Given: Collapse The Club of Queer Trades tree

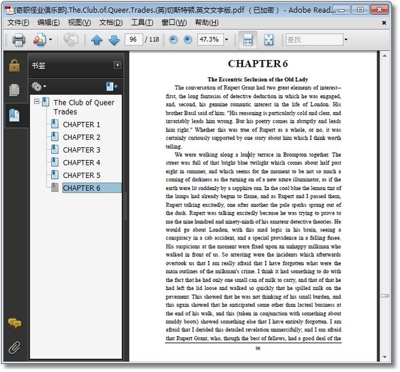Looking at the screenshot, I should click(x=37, y=101).
